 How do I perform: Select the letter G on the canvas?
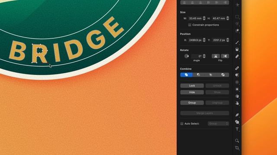pos(96,39)
